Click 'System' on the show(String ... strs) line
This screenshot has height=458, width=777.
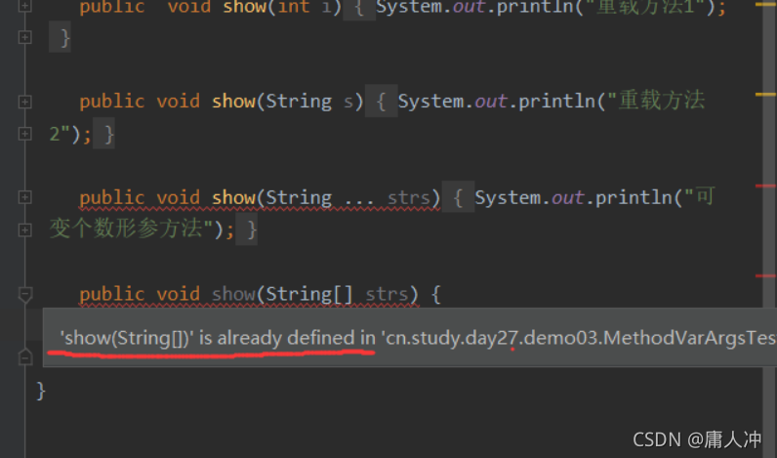click(508, 198)
